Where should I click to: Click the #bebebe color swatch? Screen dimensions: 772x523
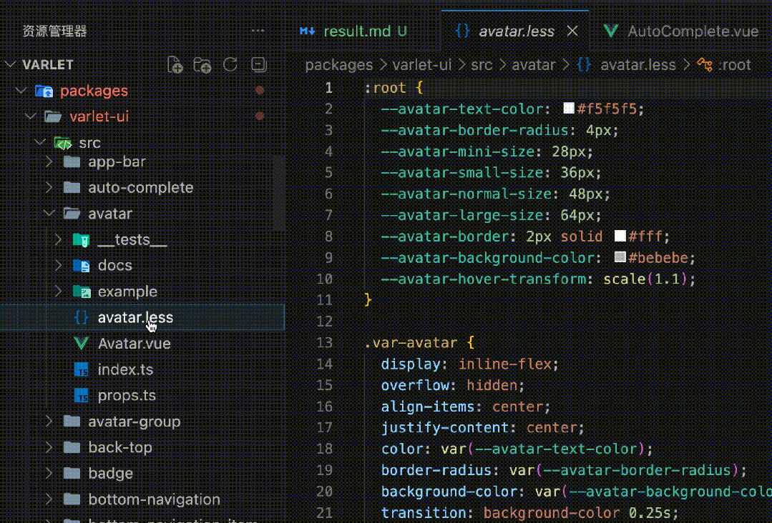(620, 256)
